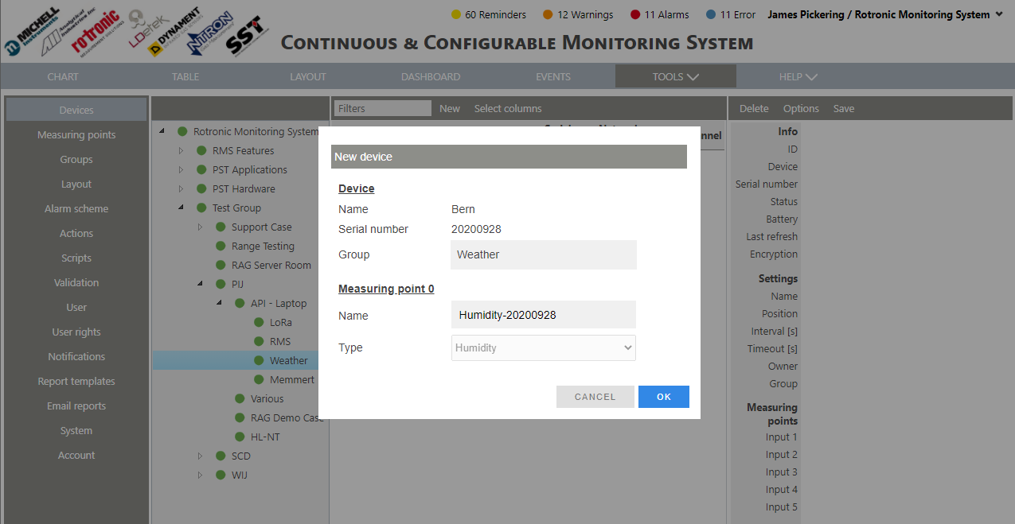Expand the RMS Features tree node
The image size is (1015, 524).
(x=181, y=150)
